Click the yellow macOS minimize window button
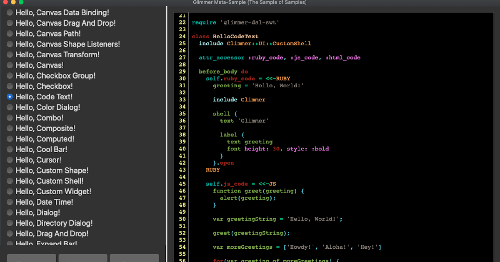Screen dimensions: 500x262 13,2
